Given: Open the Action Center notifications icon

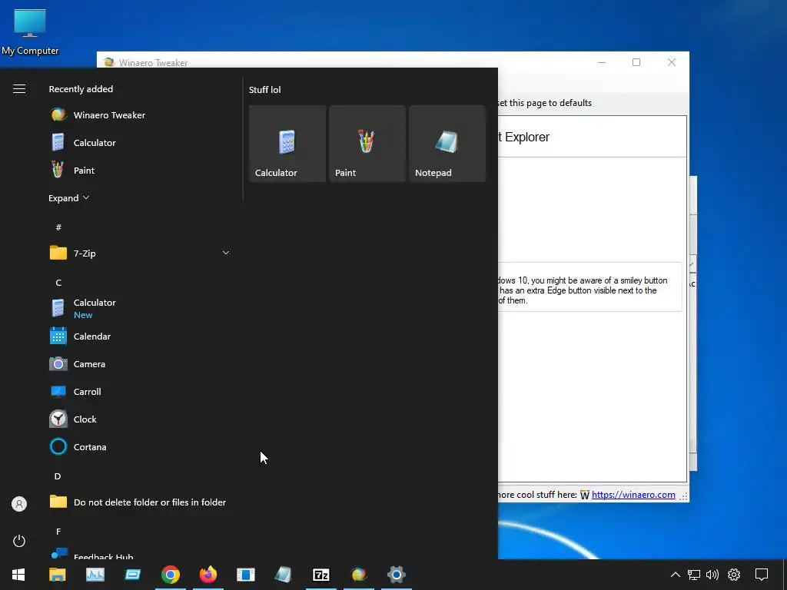Looking at the screenshot, I should pos(762,575).
